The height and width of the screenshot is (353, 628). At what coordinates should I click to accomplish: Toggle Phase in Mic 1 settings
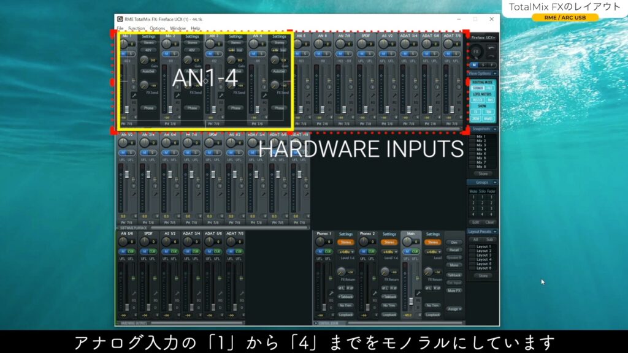point(148,108)
